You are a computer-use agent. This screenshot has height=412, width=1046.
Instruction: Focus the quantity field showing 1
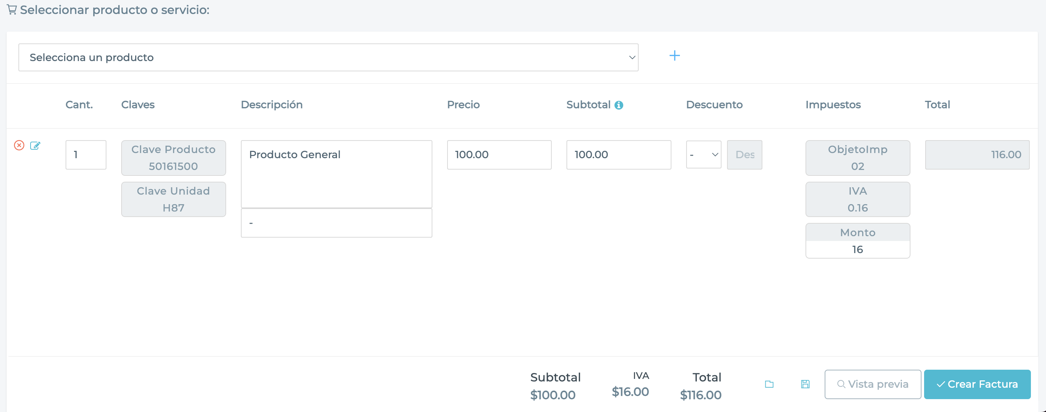pos(86,154)
